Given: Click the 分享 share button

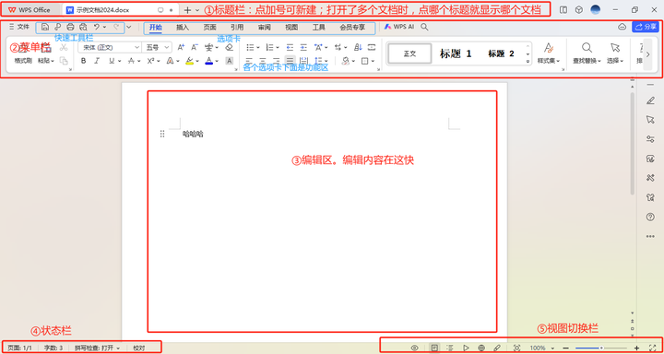Looking at the screenshot, I should (646, 27).
